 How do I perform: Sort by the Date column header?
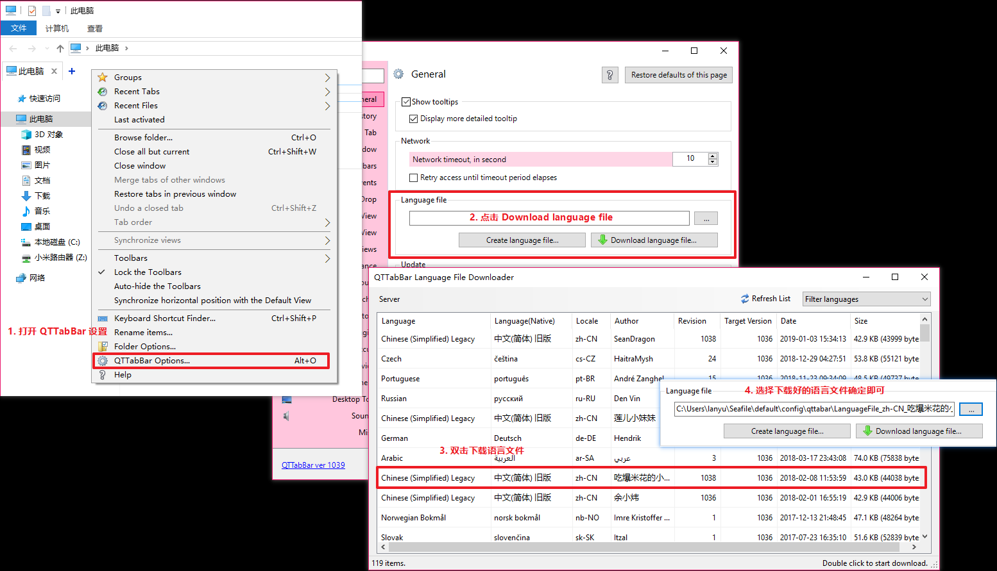814,321
